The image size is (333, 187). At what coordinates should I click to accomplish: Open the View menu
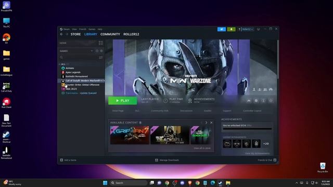click(74, 29)
